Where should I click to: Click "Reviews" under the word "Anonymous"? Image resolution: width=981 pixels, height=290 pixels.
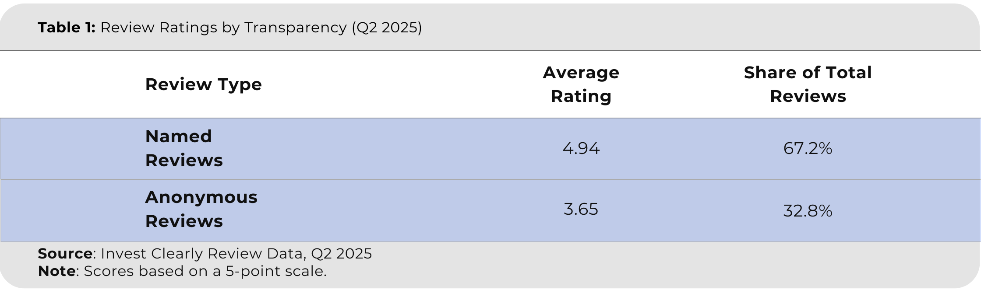pos(184,221)
